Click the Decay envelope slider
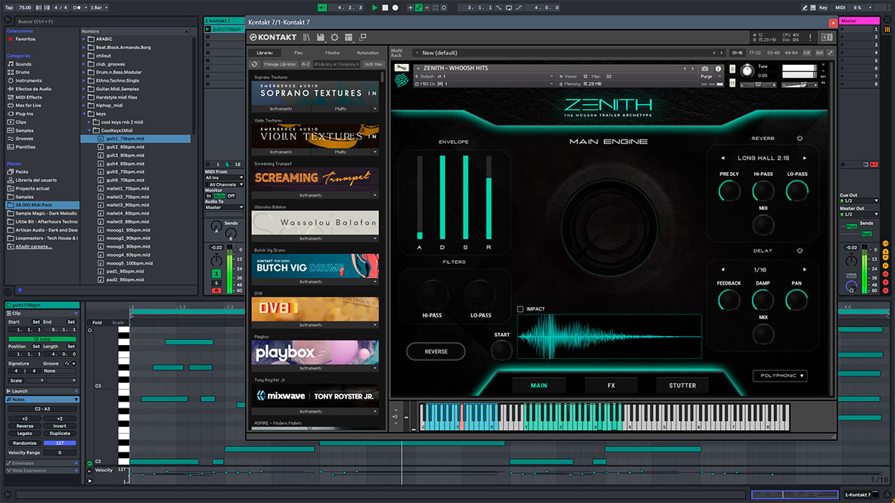This screenshot has height=503, width=895. click(442, 197)
